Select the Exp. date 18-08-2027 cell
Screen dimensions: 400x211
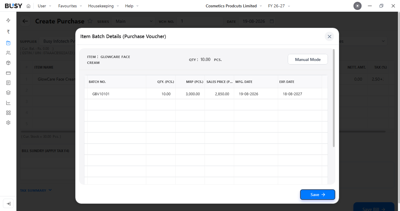(300, 94)
